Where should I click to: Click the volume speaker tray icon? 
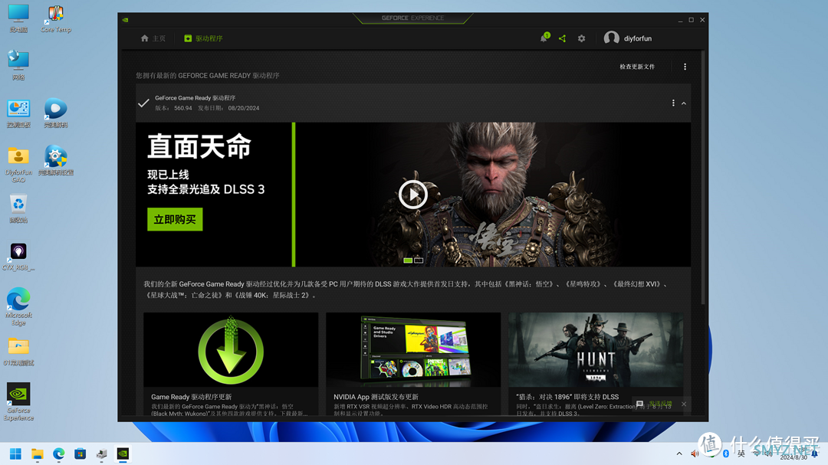point(695,454)
